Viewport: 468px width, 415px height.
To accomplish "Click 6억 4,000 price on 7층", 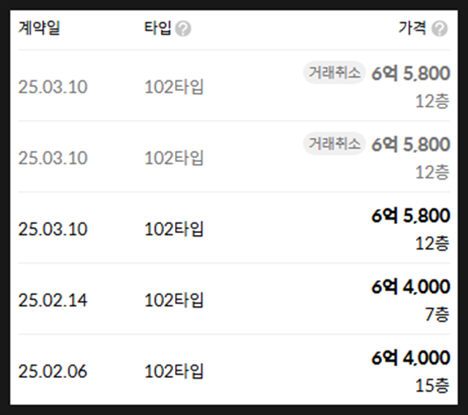I will tap(411, 286).
